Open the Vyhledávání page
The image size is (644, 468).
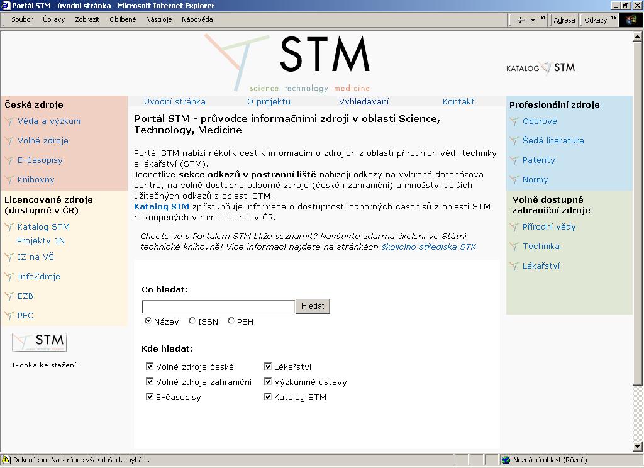point(364,101)
